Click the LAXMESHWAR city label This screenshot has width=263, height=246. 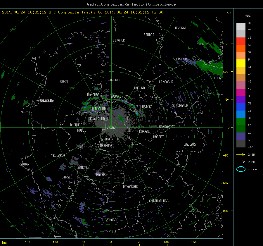(x=103, y=146)
